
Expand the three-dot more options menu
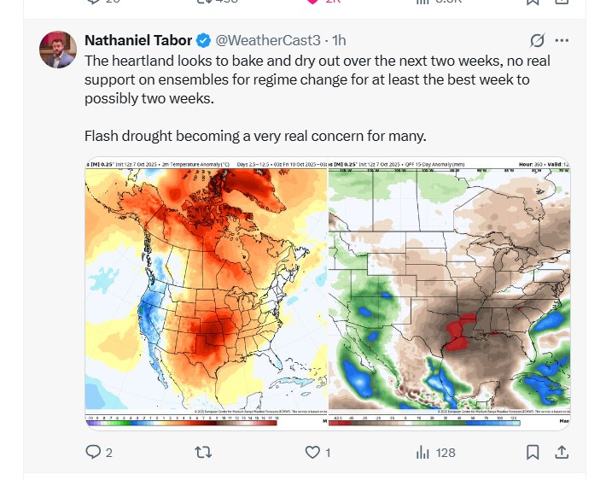[x=562, y=40]
